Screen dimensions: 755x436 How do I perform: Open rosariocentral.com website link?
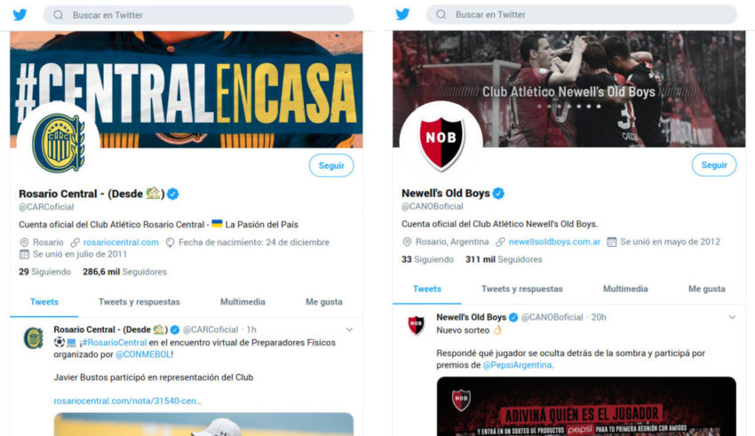pyautogui.click(x=121, y=242)
